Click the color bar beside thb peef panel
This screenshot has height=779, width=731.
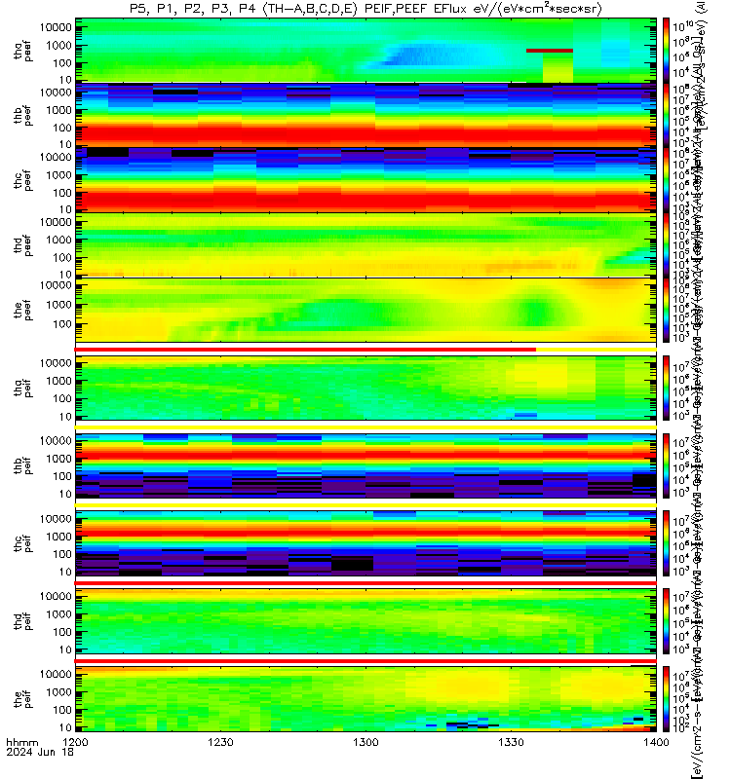coord(667,115)
